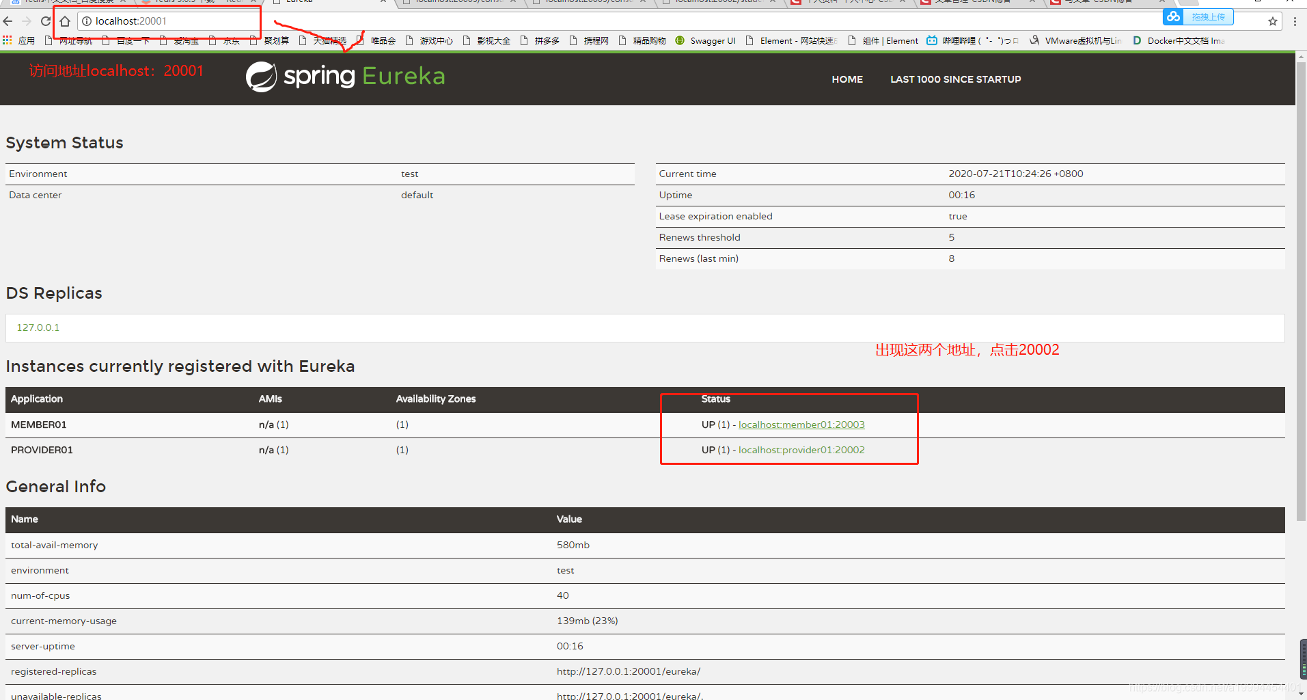Switch to the localhost:20002/stud browser tab
Viewport: 1307px width, 700px height.
click(x=719, y=2)
